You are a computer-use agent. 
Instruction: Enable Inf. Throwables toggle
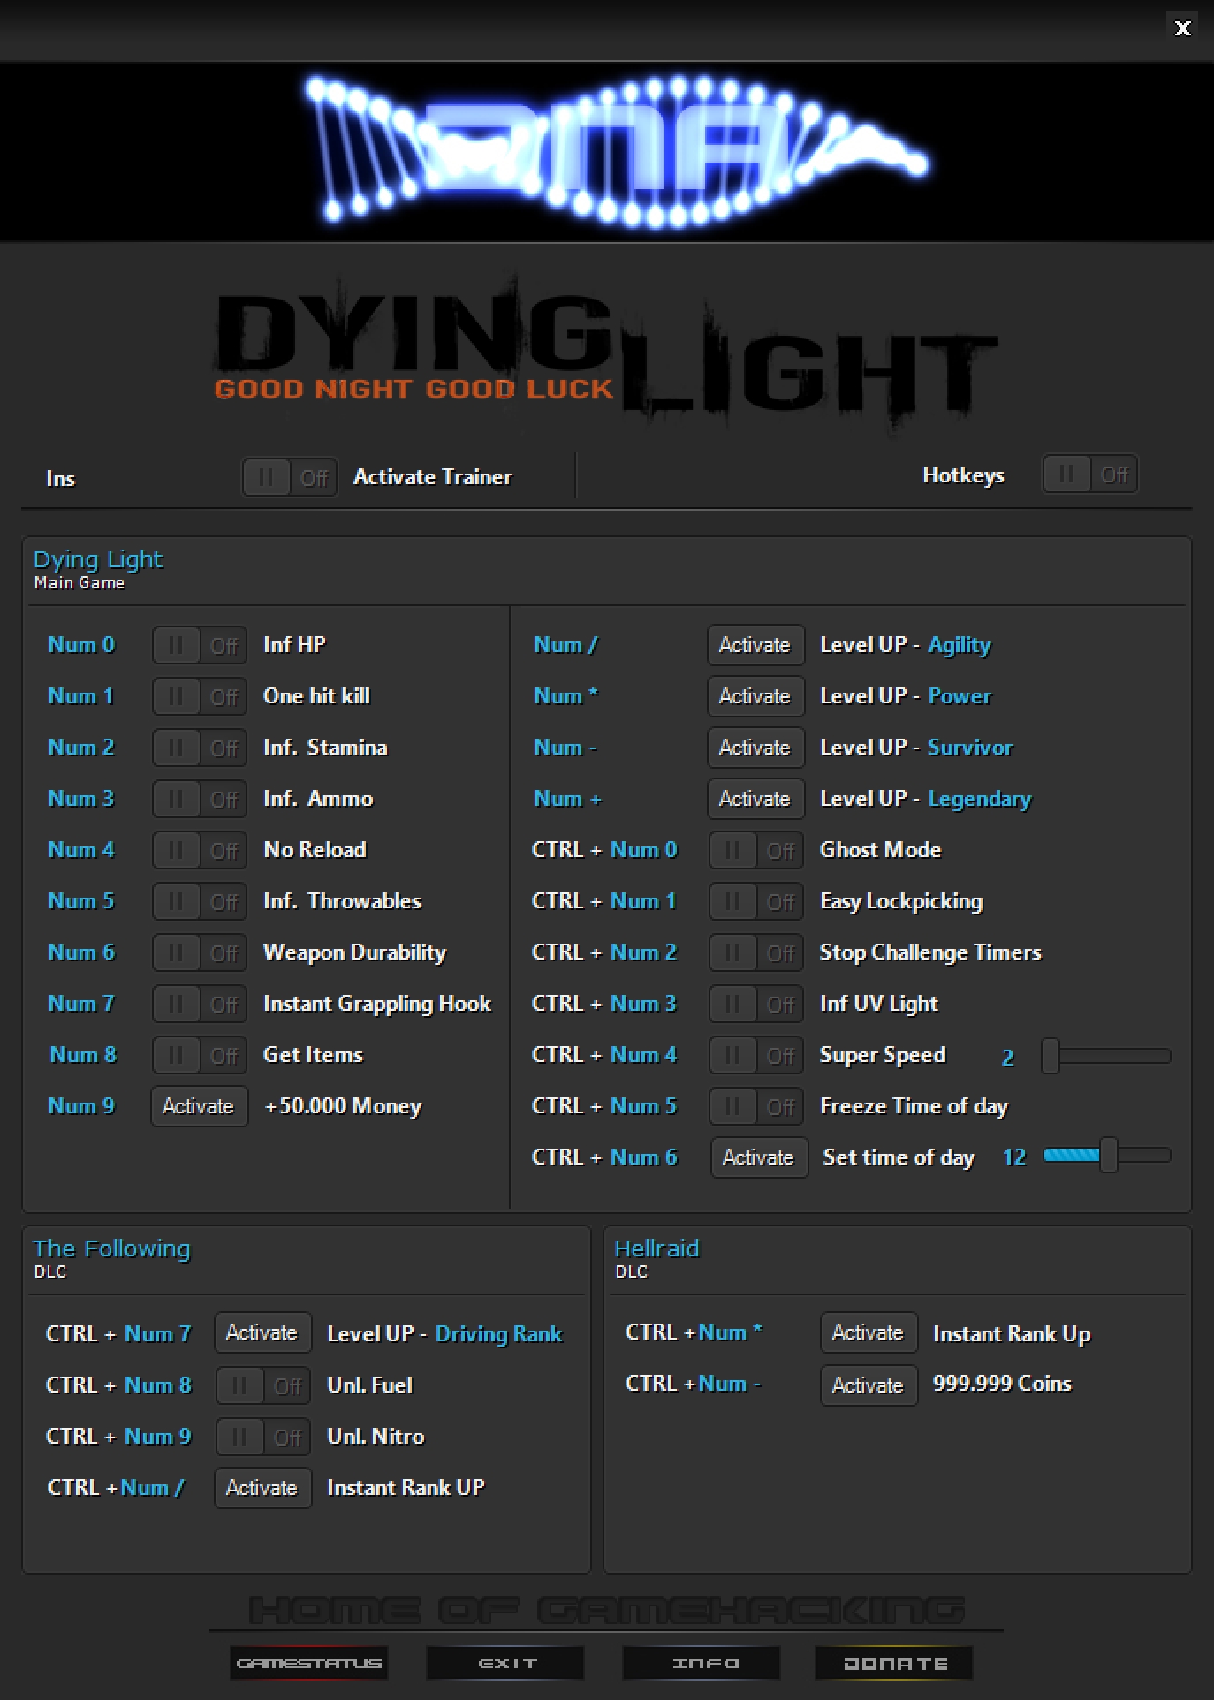(x=200, y=902)
